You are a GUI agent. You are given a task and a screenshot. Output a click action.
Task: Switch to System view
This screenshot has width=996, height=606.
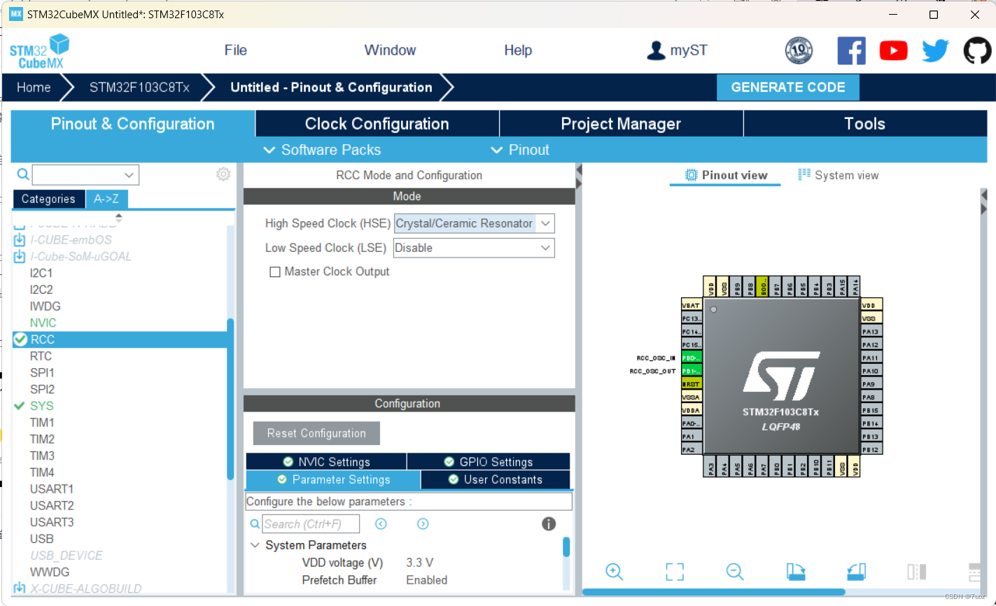pyautogui.click(x=837, y=175)
